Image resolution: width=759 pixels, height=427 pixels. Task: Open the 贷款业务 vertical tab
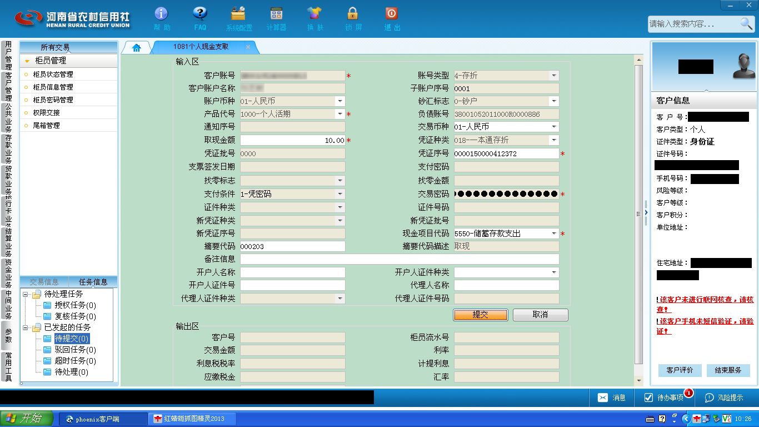click(8, 180)
